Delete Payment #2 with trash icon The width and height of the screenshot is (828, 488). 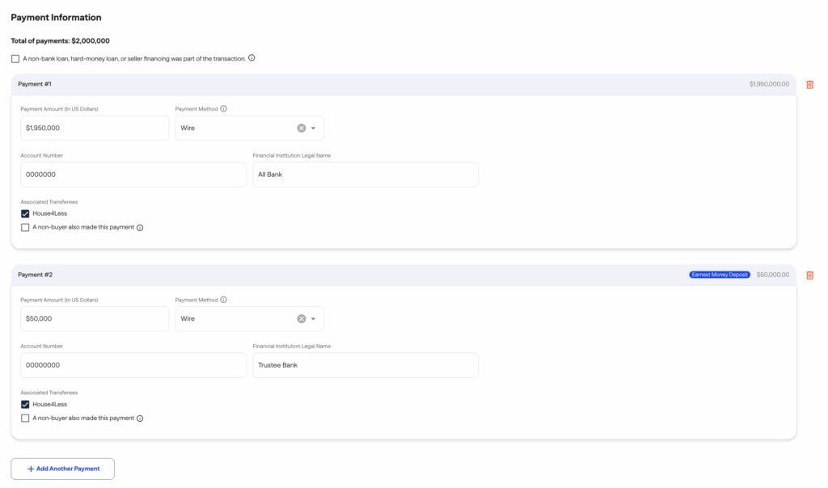click(809, 275)
